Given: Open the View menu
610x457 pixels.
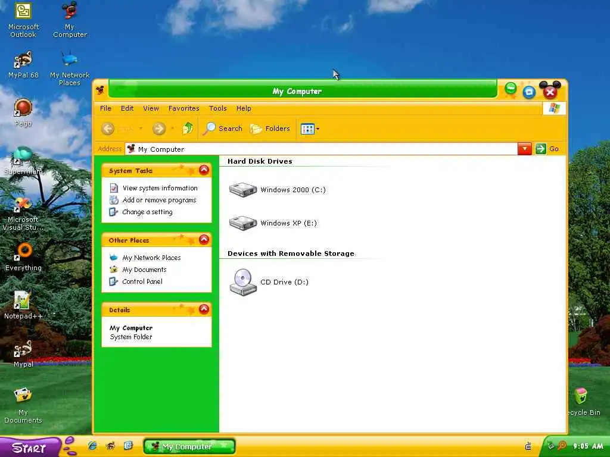Looking at the screenshot, I should click(x=151, y=108).
